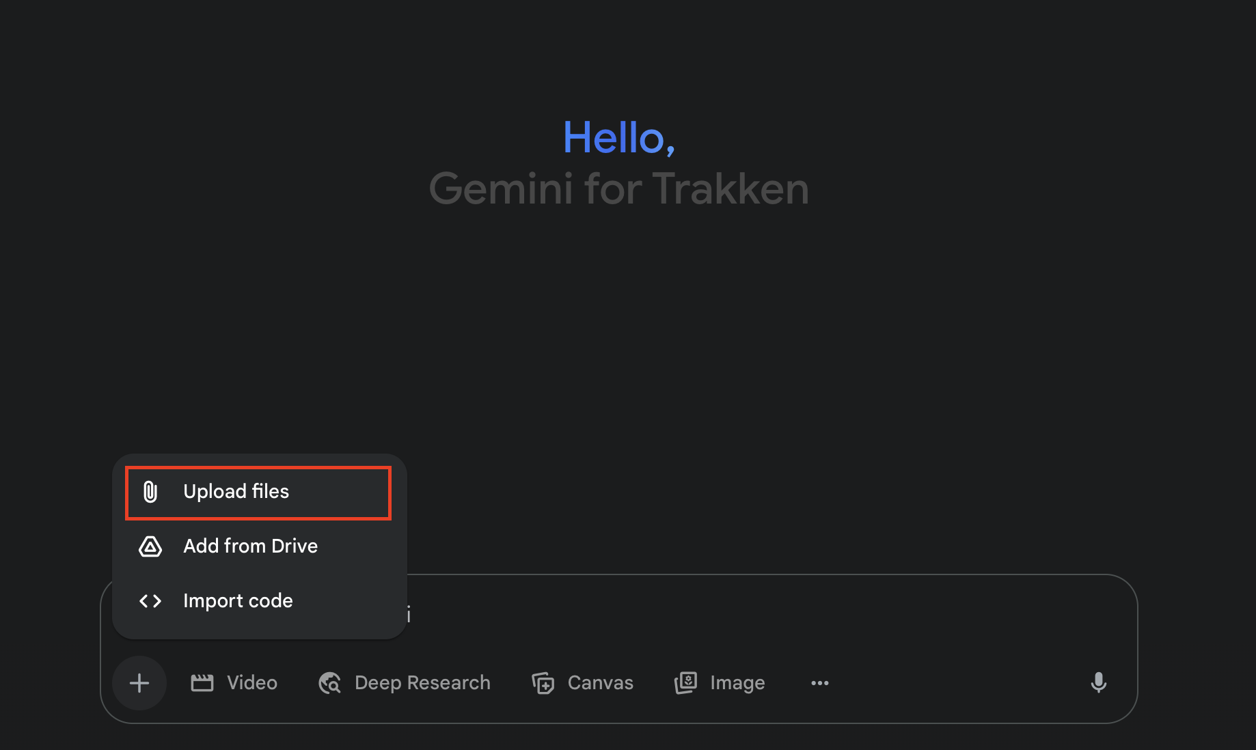This screenshot has width=1256, height=750.
Task: Select the code brackets icon
Action: coord(149,601)
